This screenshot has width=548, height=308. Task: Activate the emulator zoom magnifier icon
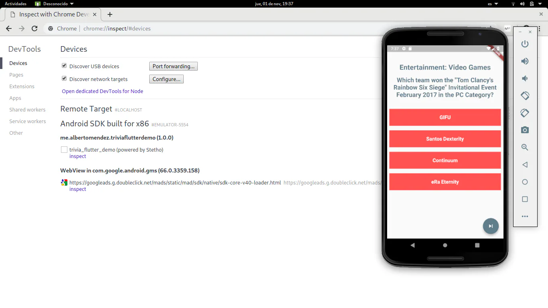click(x=525, y=147)
